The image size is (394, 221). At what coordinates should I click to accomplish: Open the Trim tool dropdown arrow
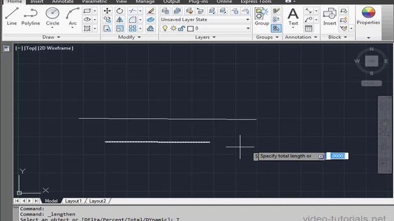[x=140, y=11]
